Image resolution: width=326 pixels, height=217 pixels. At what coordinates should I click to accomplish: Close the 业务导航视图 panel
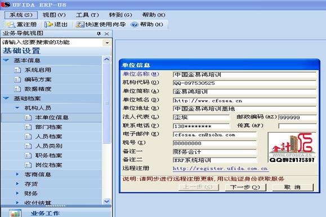[x=106, y=34]
